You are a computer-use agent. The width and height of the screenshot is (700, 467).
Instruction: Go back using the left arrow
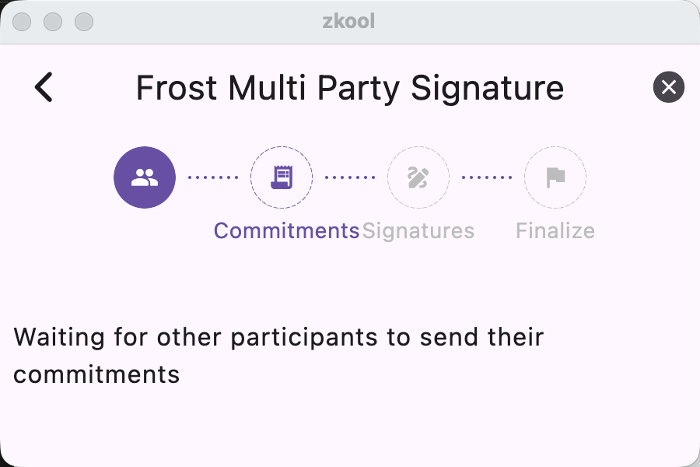(44, 87)
